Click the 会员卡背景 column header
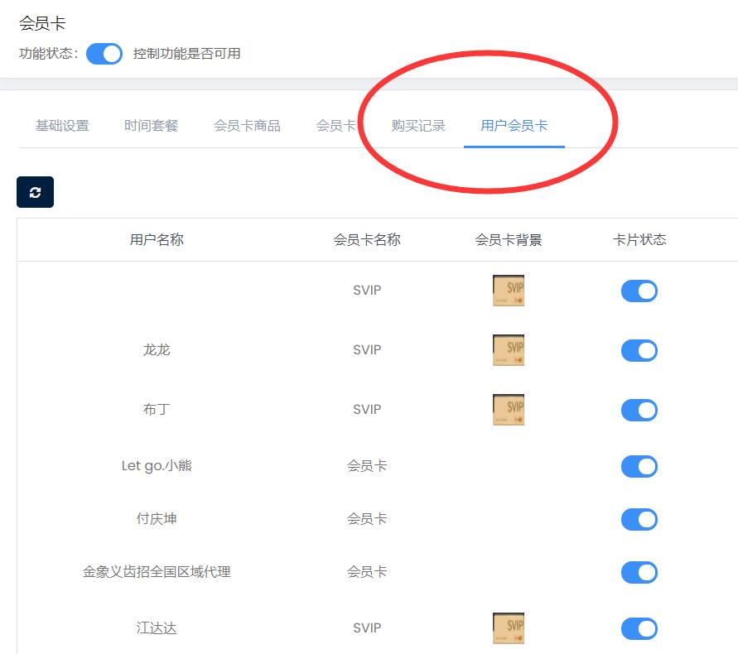The height and width of the screenshot is (654, 738). coord(509,239)
